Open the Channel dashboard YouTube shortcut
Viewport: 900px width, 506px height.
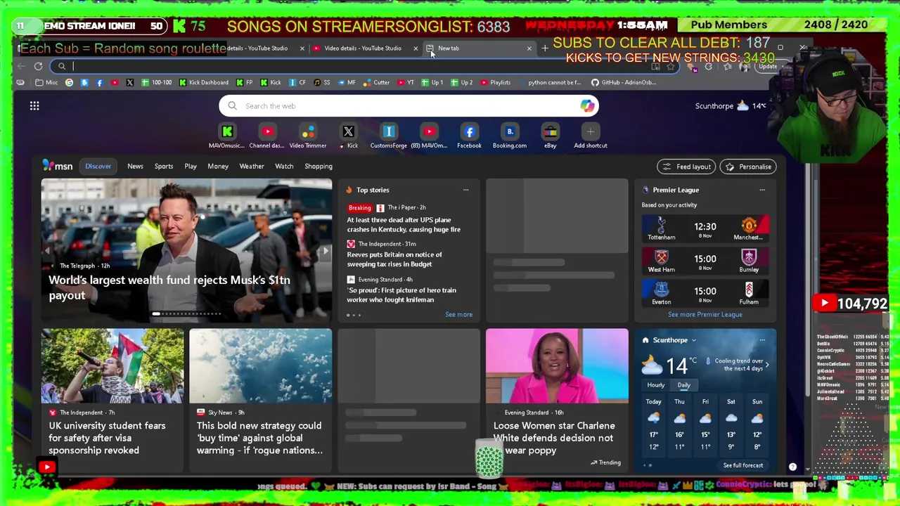pyautogui.click(x=267, y=136)
